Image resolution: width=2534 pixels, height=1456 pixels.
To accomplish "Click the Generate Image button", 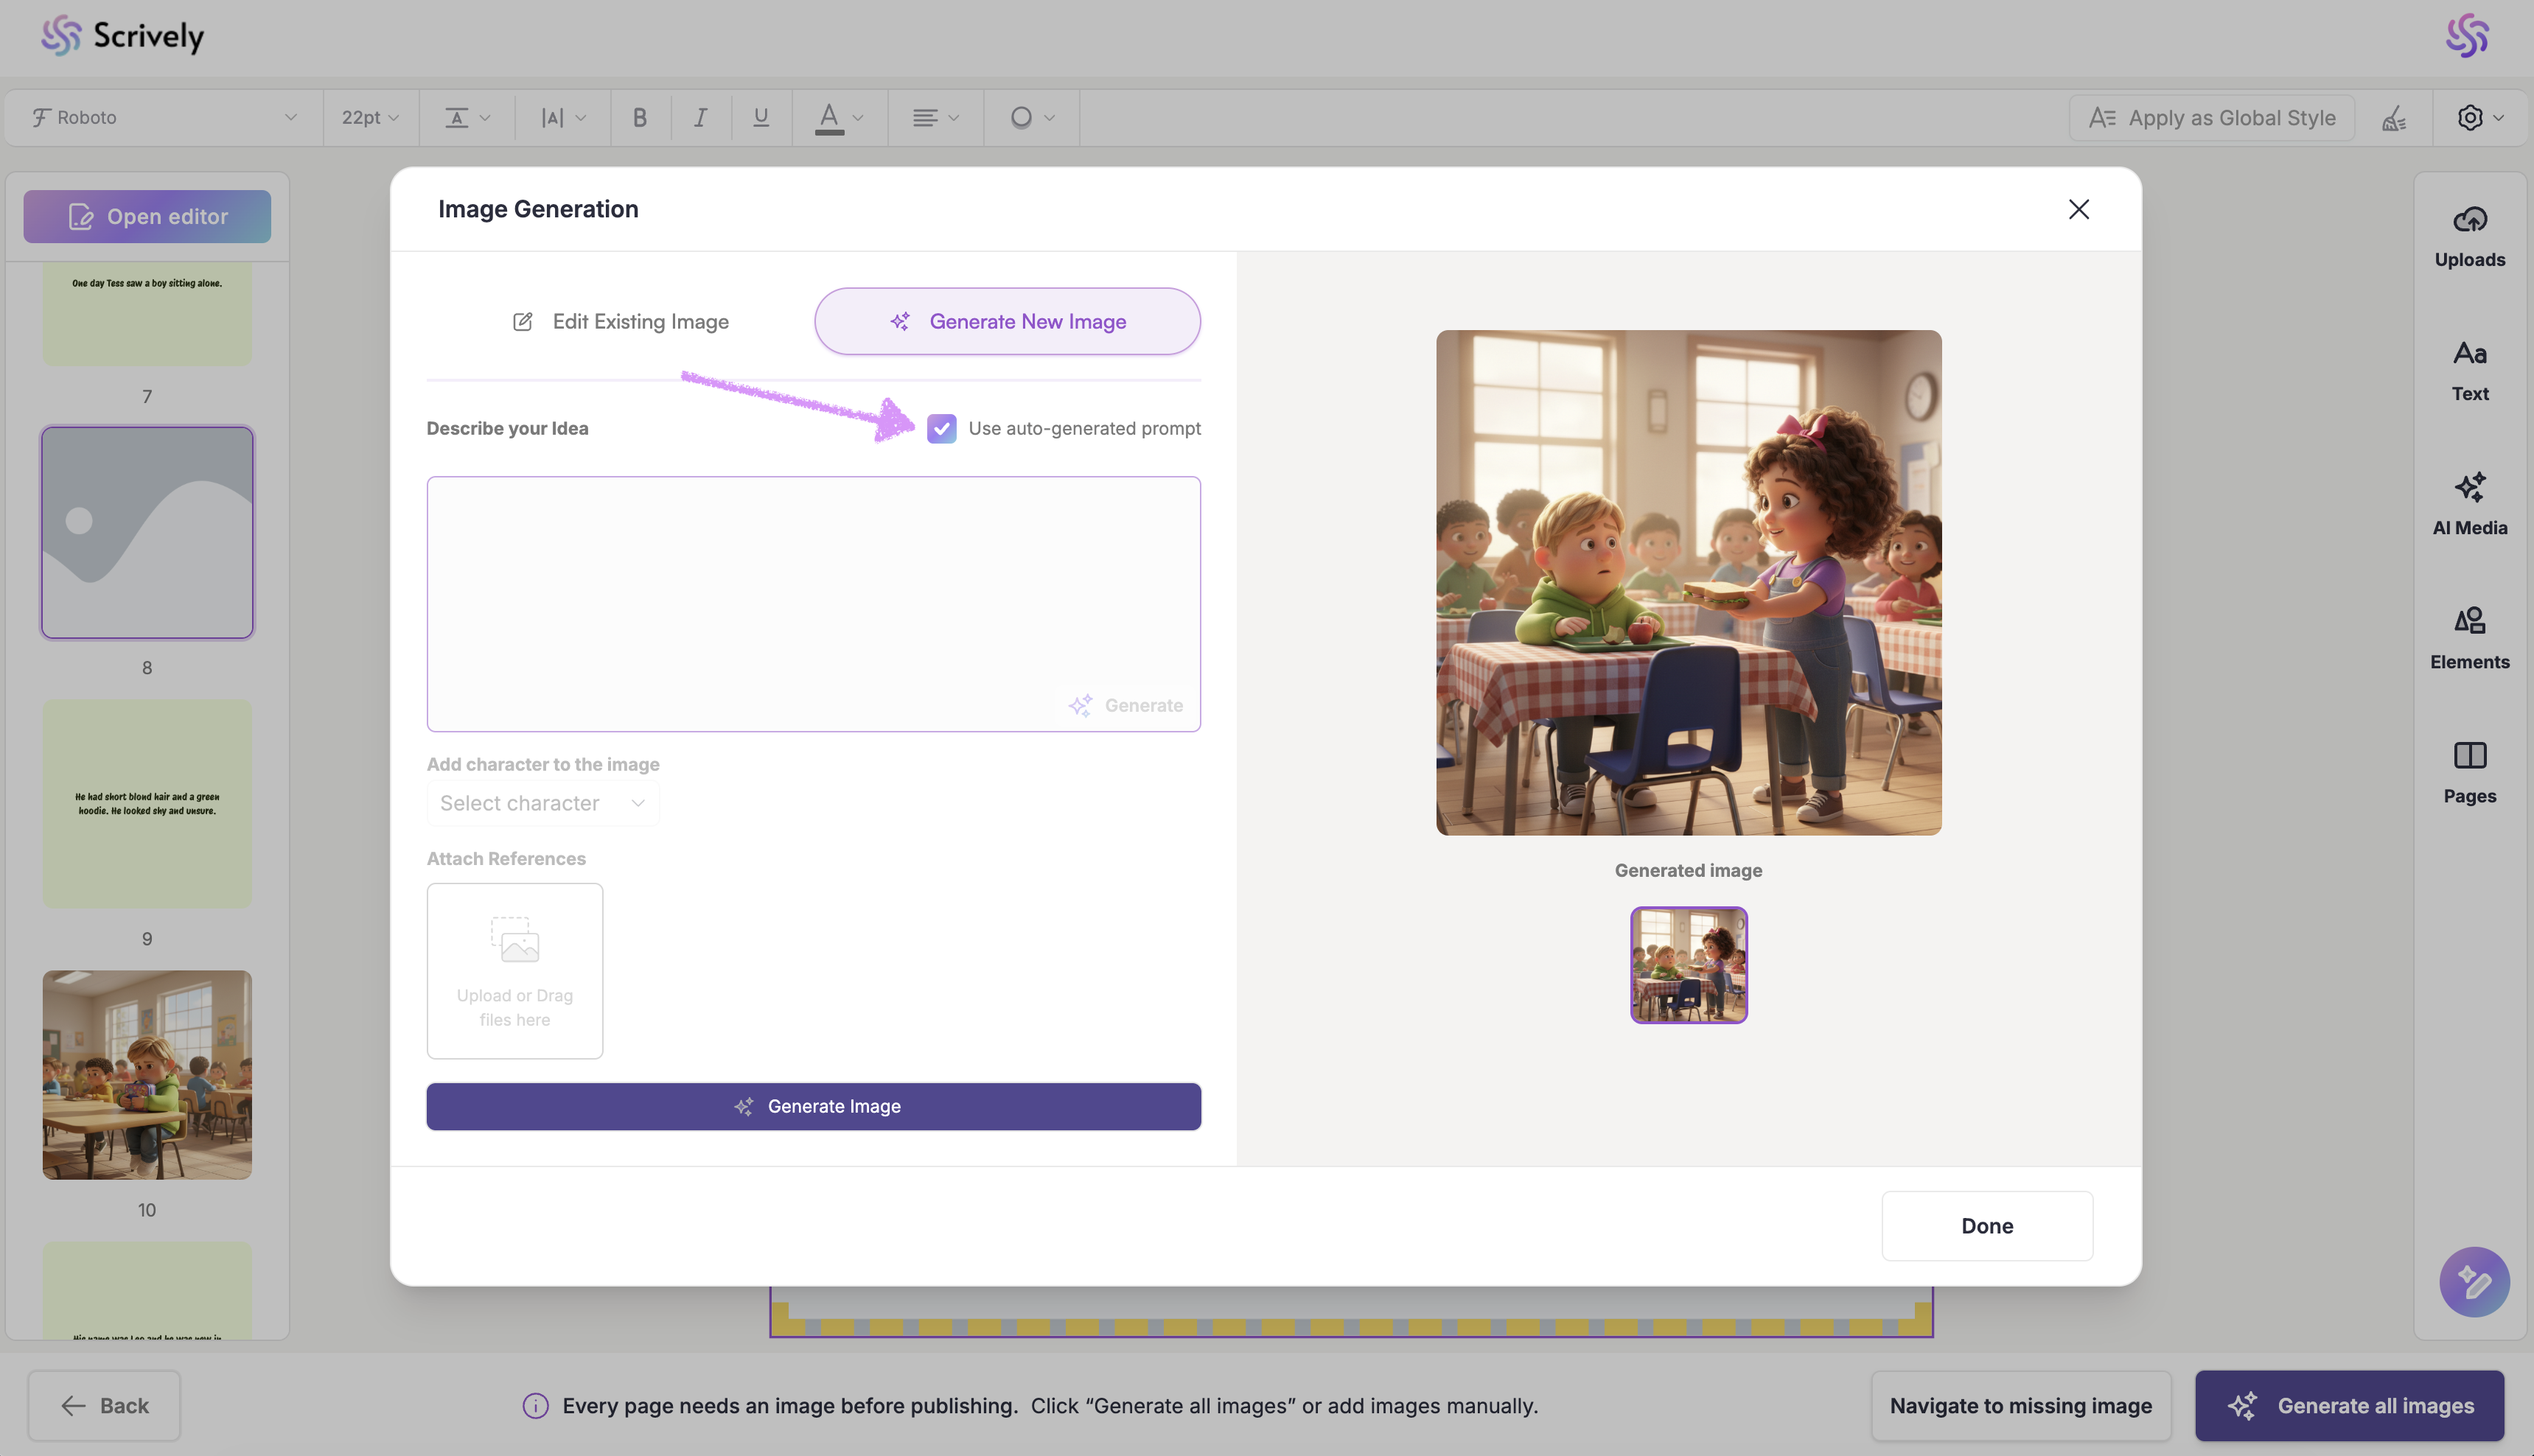I will click(x=813, y=1106).
